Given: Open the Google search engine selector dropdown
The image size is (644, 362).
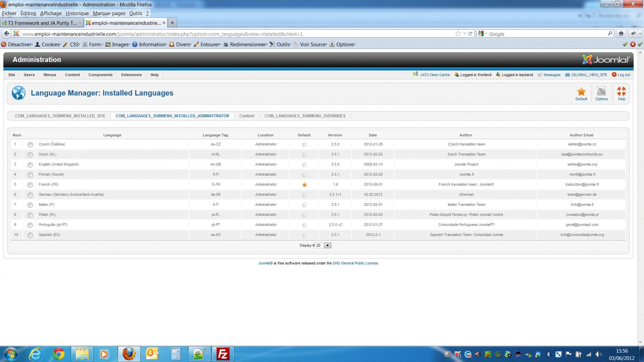Looking at the screenshot, I should (482, 34).
